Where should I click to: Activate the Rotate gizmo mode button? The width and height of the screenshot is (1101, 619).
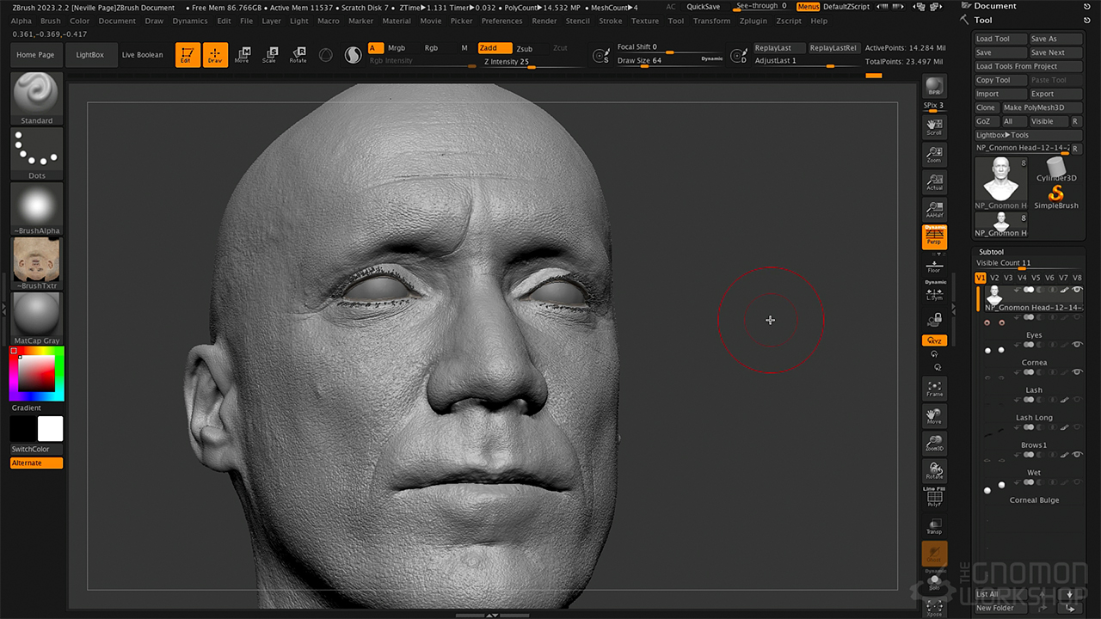pyautogui.click(x=298, y=55)
